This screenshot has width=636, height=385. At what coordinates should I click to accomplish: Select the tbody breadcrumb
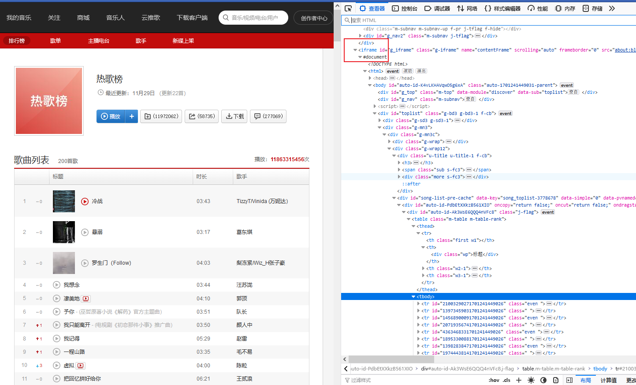pyautogui.click(x=600, y=369)
